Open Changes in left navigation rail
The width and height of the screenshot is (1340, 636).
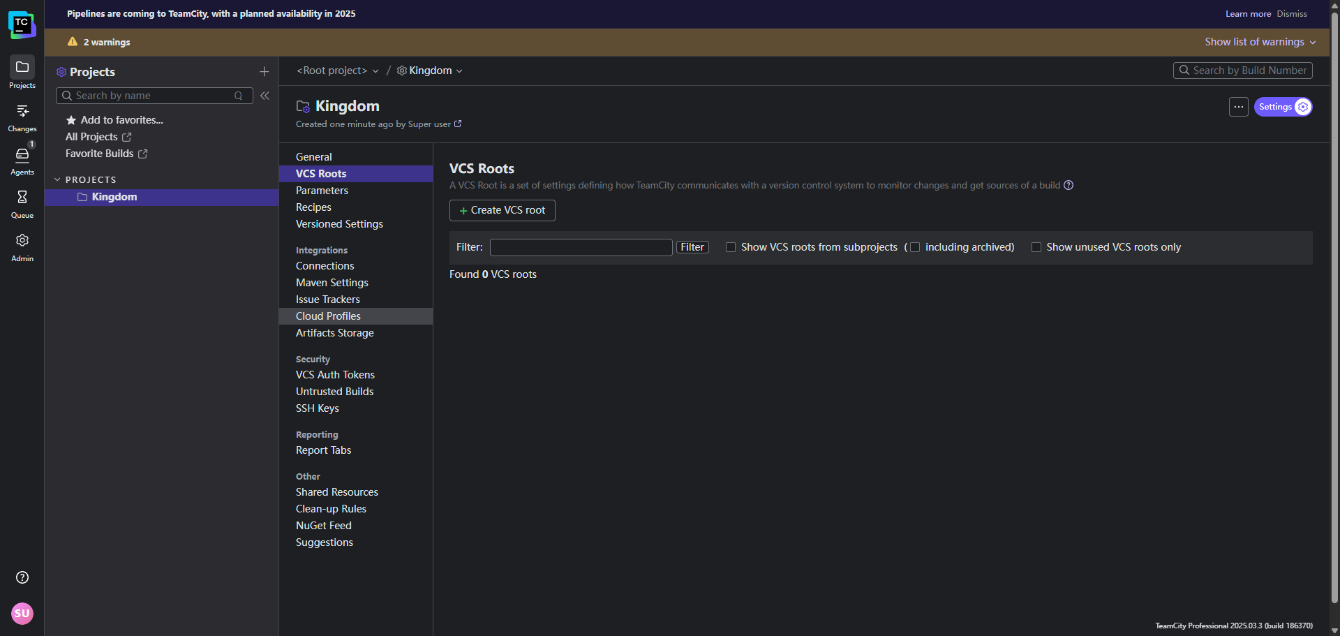click(x=22, y=117)
